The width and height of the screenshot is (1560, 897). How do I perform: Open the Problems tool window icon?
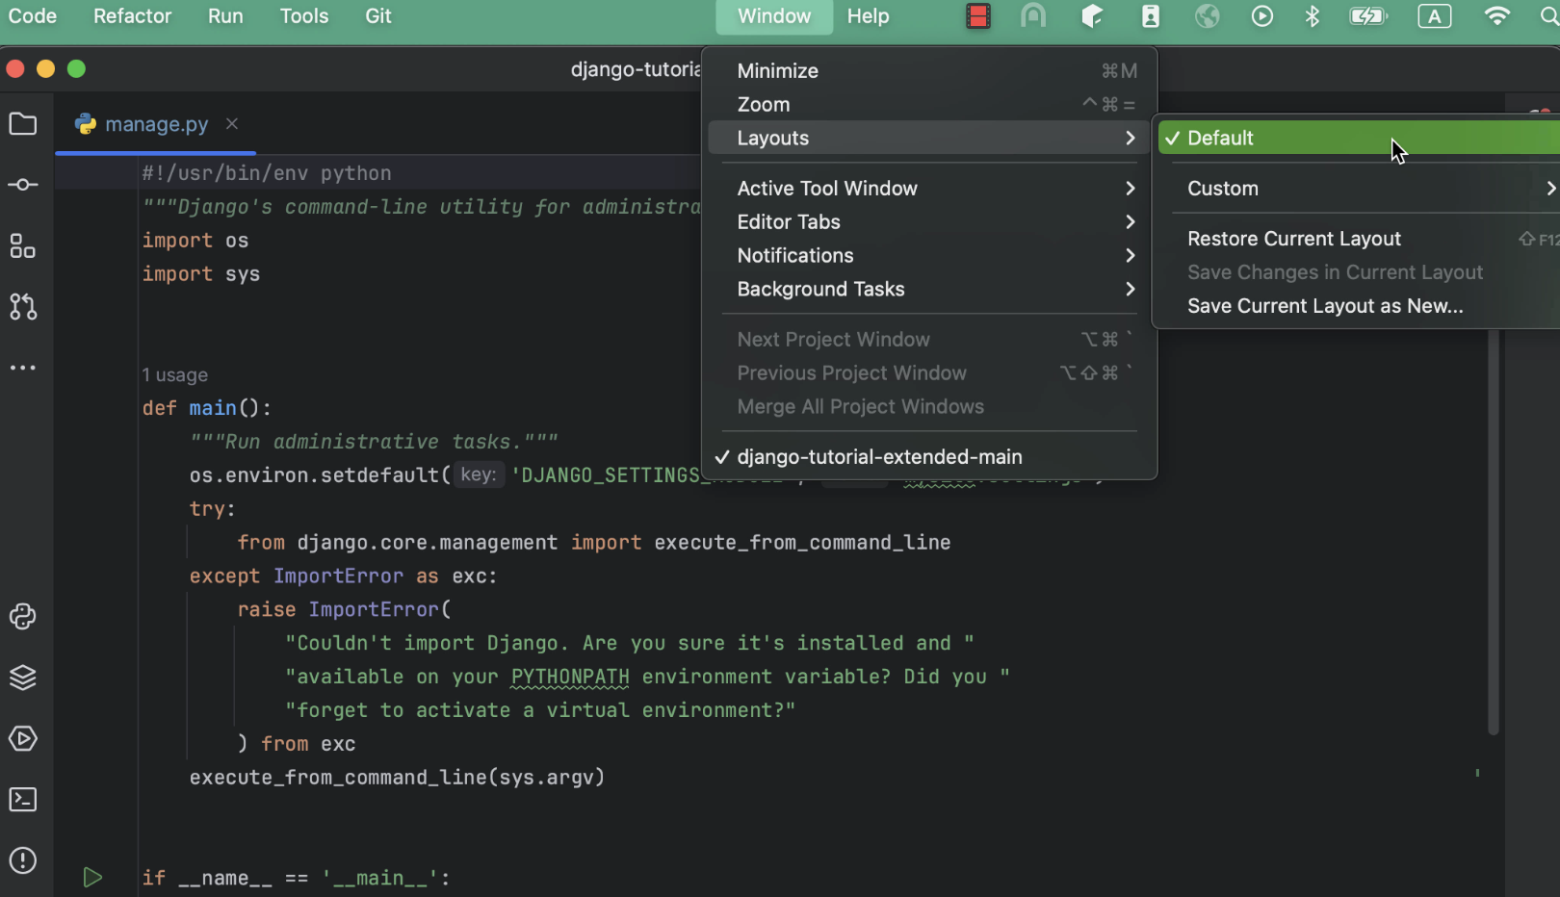pyautogui.click(x=23, y=860)
